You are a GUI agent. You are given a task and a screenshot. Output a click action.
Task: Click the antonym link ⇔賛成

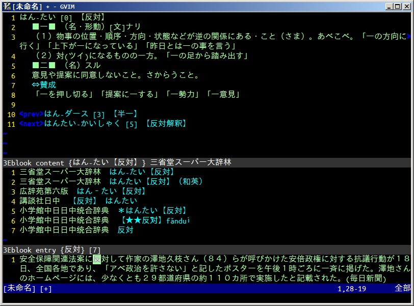click(44, 85)
